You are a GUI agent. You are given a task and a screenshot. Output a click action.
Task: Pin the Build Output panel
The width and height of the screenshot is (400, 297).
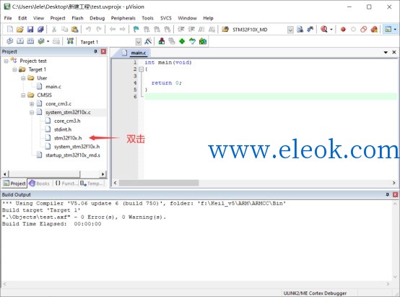pyautogui.click(x=387, y=194)
